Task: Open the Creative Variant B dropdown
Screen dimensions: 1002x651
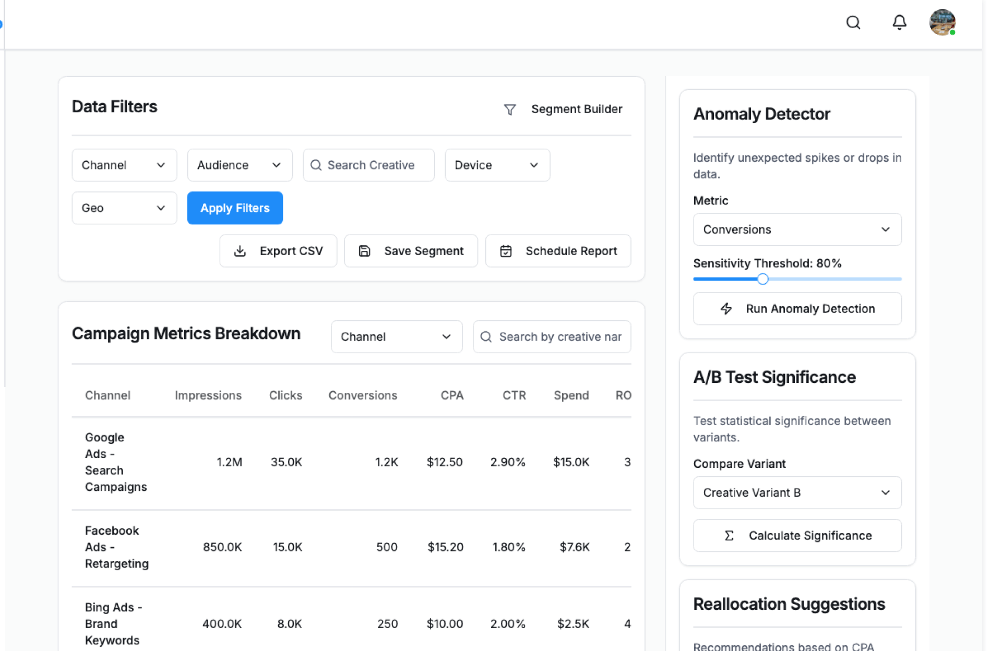Action: tap(797, 492)
